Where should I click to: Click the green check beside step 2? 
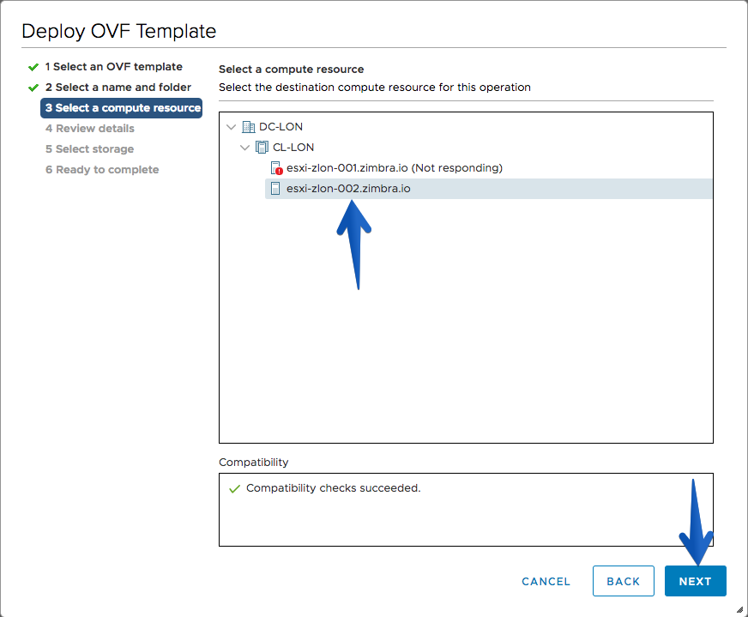[x=33, y=88]
